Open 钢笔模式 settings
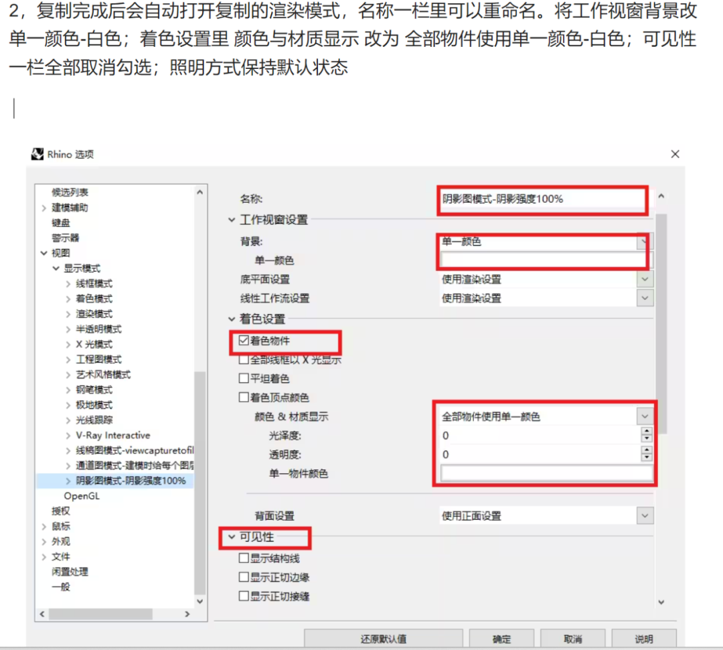Image resolution: width=723 pixels, height=650 pixels. 93,389
